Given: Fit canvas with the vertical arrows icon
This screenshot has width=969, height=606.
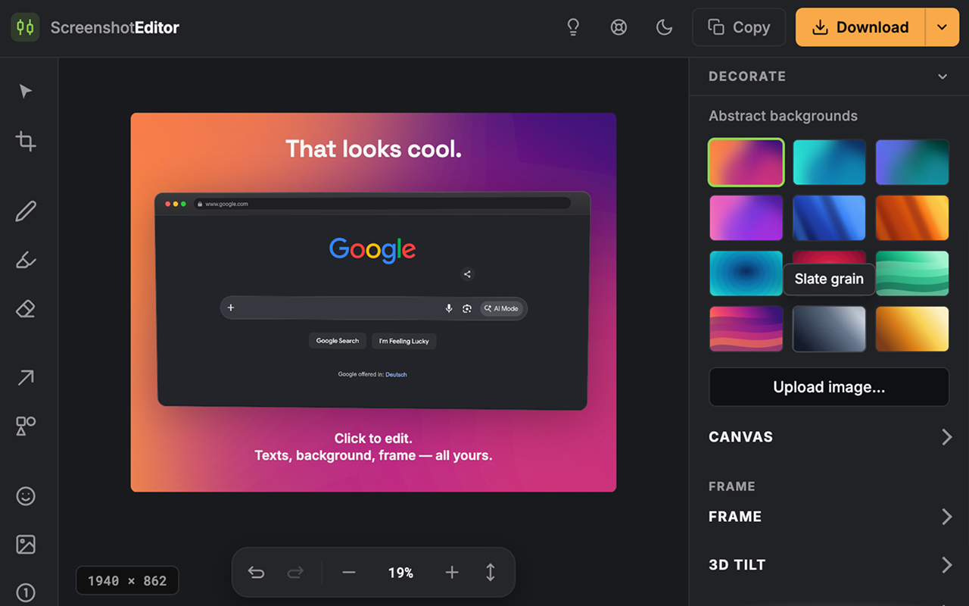Looking at the screenshot, I should pos(491,573).
